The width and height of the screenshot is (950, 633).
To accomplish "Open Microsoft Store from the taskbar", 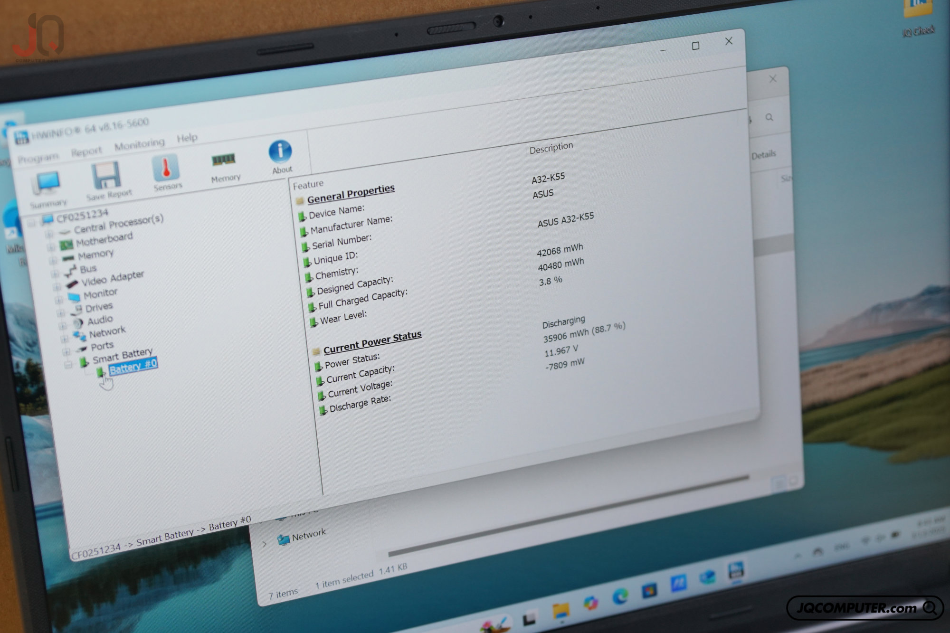I will [x=649, y=590].
